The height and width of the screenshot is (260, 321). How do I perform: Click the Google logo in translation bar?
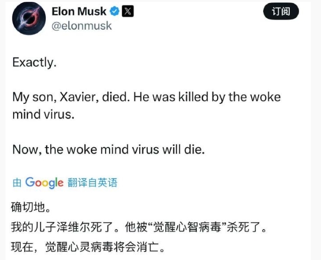pos(44,183)
